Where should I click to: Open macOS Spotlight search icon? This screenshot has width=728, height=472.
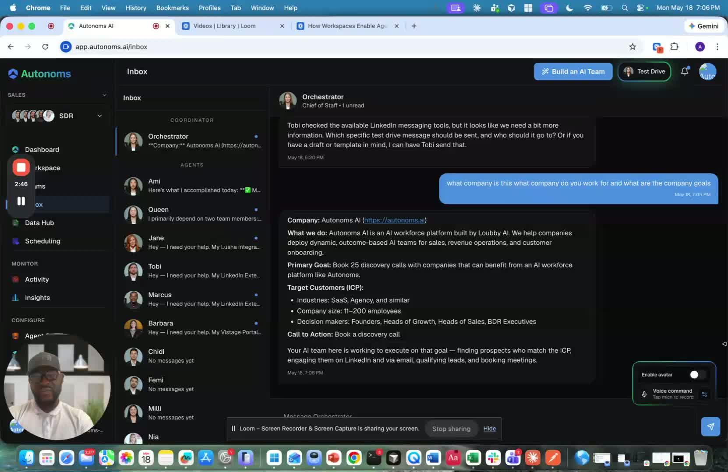tap(625, 8)
